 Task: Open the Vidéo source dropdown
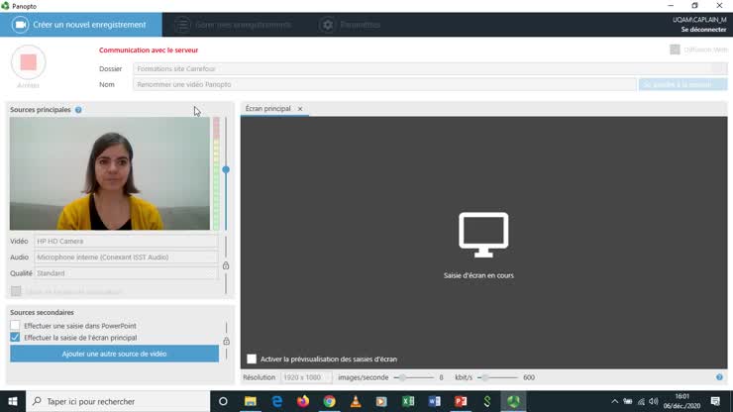pos(126,242)
